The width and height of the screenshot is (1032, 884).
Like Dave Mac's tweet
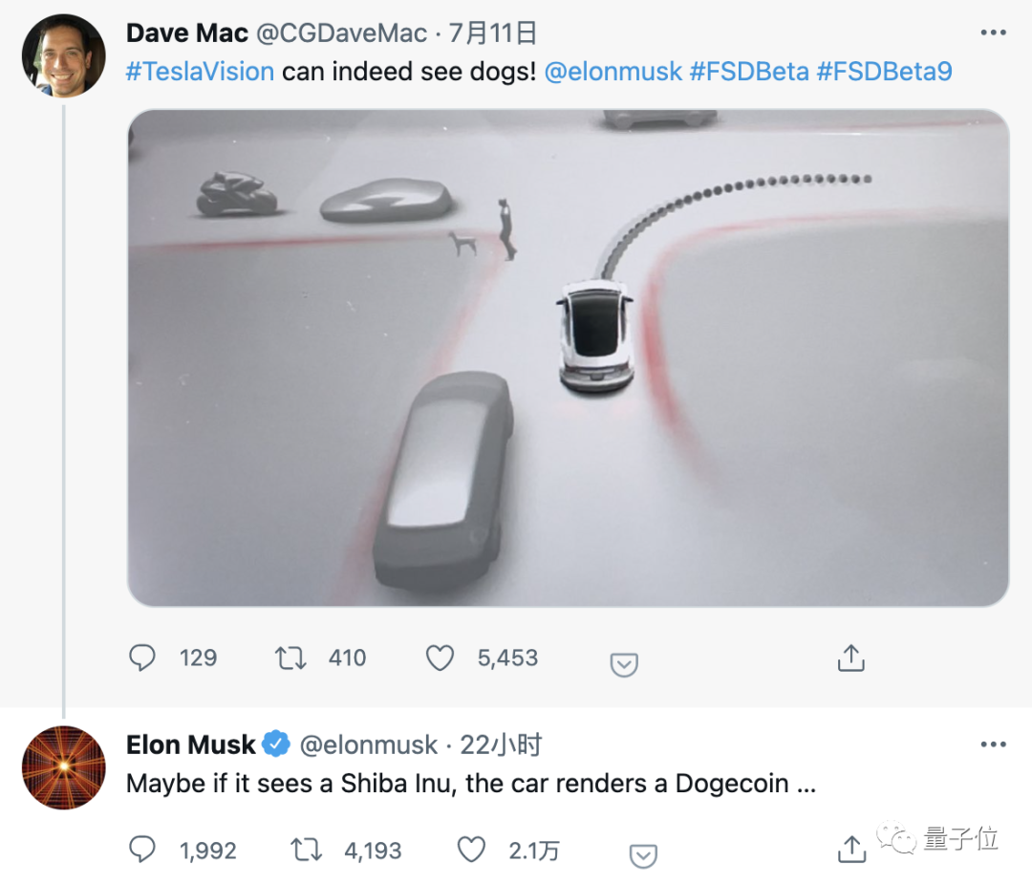[440, 658]
